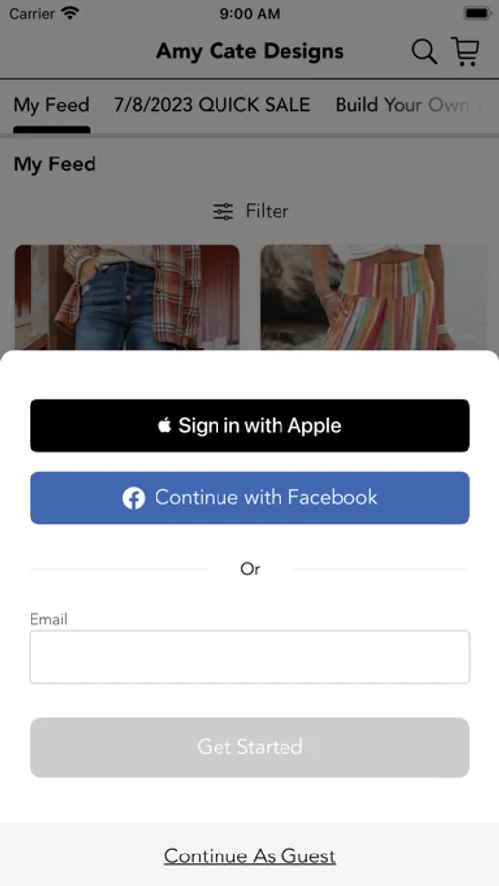The height and width of the screenshot is (886, 499).
Task: Tap the battery status icon
Action: click(477, 13)
